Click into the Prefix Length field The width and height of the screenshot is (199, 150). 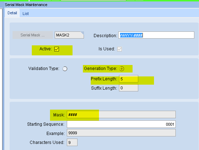click(129, 79)
